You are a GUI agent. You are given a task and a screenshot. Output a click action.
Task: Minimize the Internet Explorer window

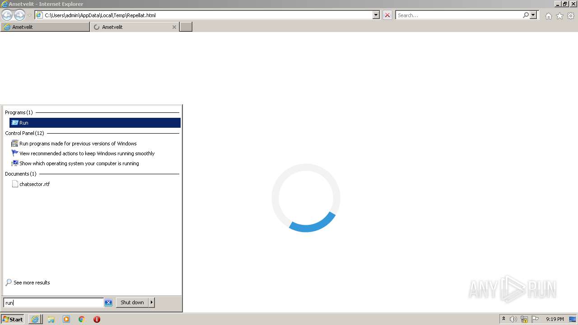(x=558, y=4)
